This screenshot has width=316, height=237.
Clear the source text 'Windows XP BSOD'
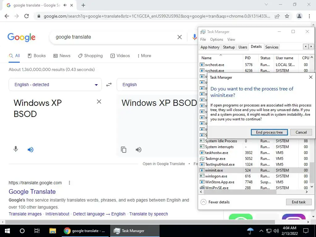coord(99,102)
